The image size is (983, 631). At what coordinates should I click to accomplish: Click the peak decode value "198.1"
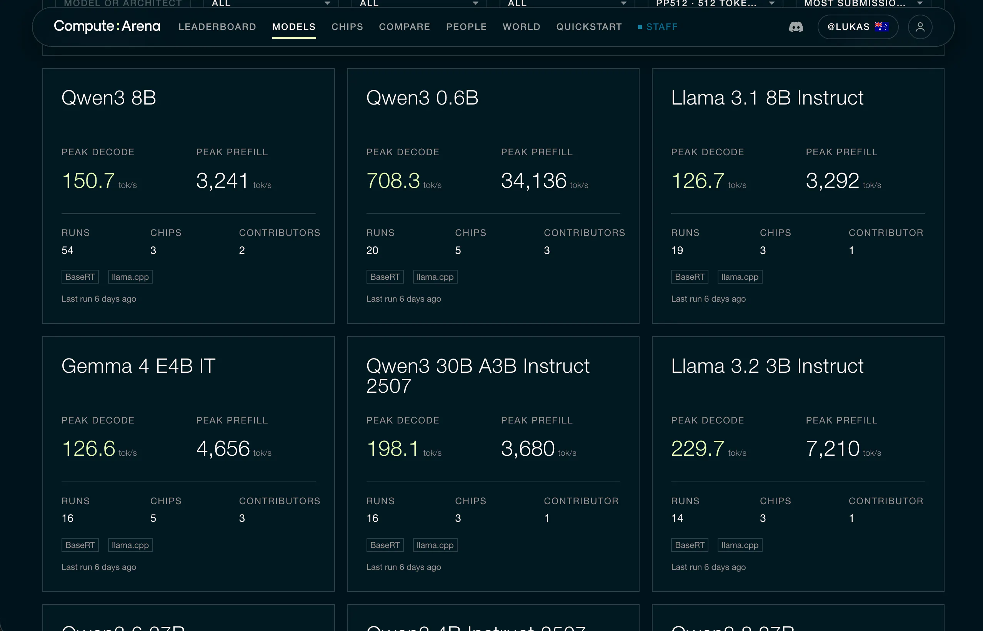click(x=393, y=449)
